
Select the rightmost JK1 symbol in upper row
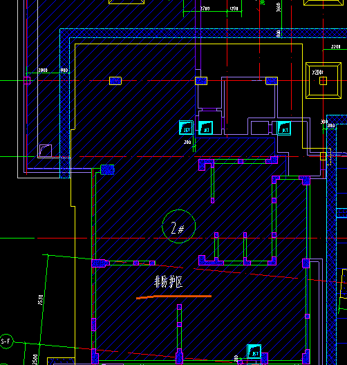click(283, 129)
